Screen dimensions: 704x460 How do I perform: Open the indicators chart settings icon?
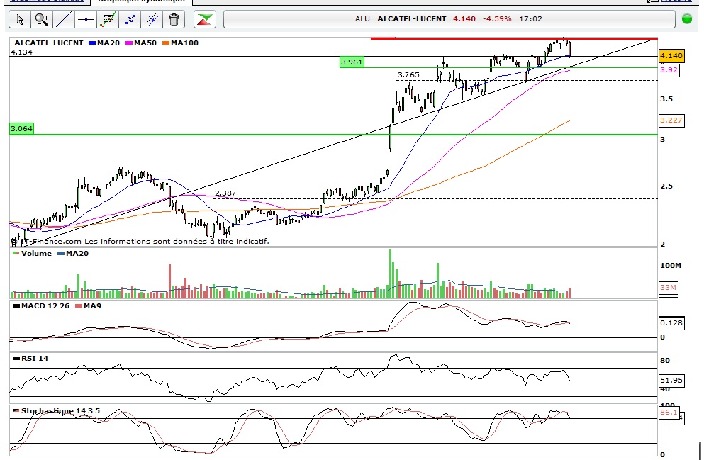click(108, 19)
